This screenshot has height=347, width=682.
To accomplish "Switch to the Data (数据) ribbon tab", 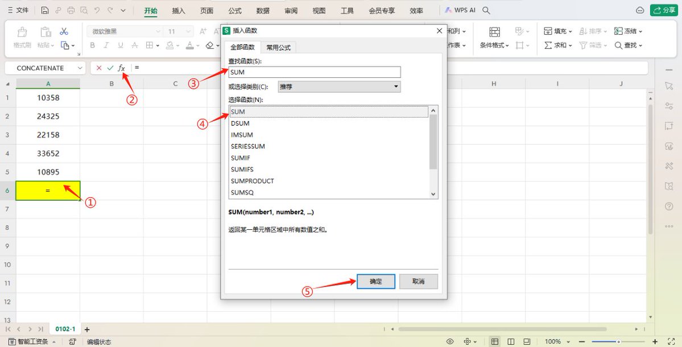I will [263, 11].
